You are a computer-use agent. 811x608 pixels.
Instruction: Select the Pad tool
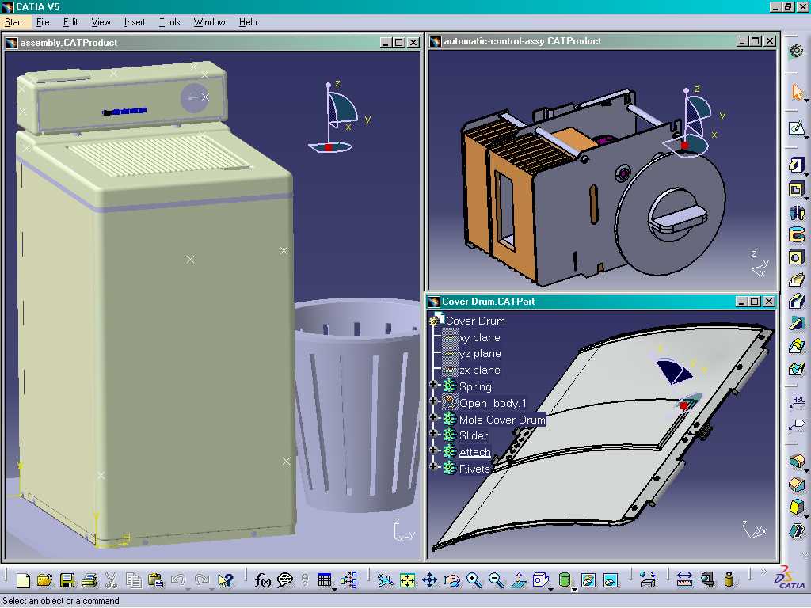click(x=797, y=165)
